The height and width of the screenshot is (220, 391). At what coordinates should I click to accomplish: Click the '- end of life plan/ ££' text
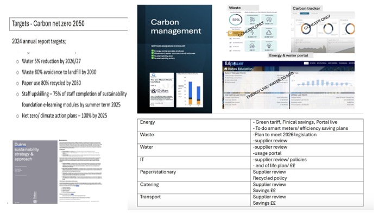274,166
